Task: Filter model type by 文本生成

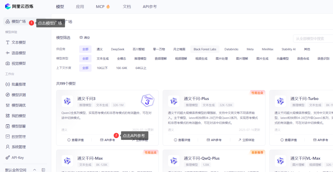Action: (103, 58)
